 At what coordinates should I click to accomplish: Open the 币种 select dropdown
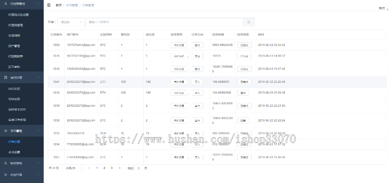[x=71, y=22]
